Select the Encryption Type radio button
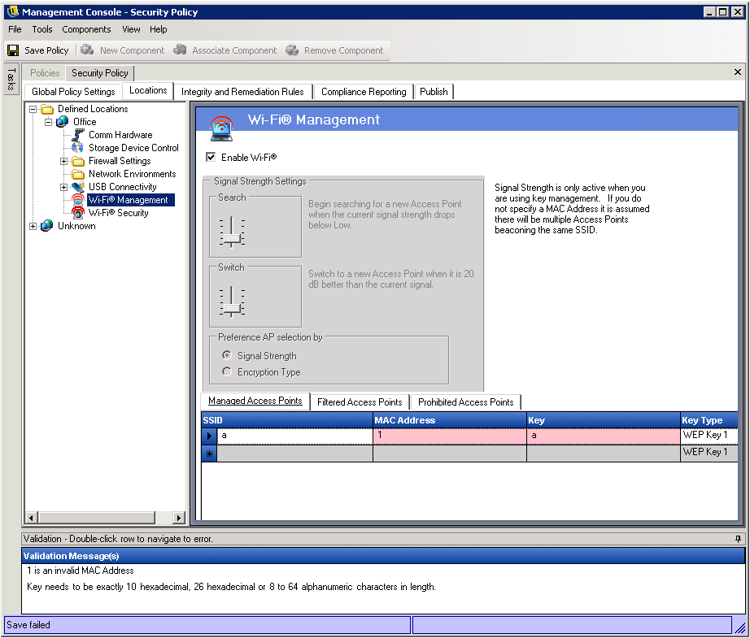750x638 pixels. tap(227, 371)
